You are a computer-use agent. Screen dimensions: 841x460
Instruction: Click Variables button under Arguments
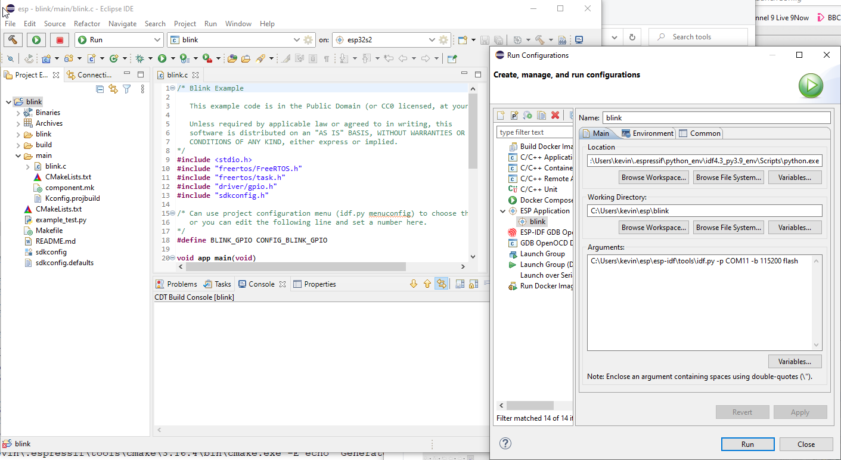click(x=795, y=362)
